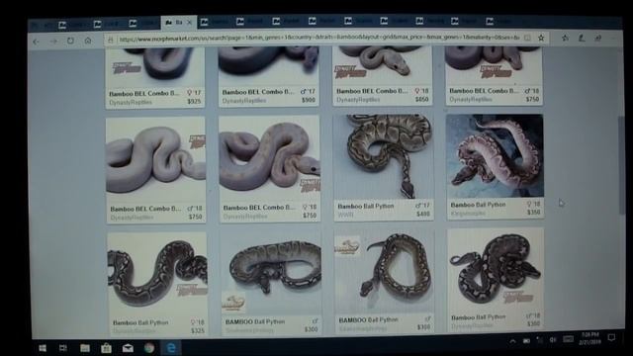Open the WWR seller link
Image resolution: width=633 pixels, height=356 pixels.
pyautogui.click(x=345, y=215)
